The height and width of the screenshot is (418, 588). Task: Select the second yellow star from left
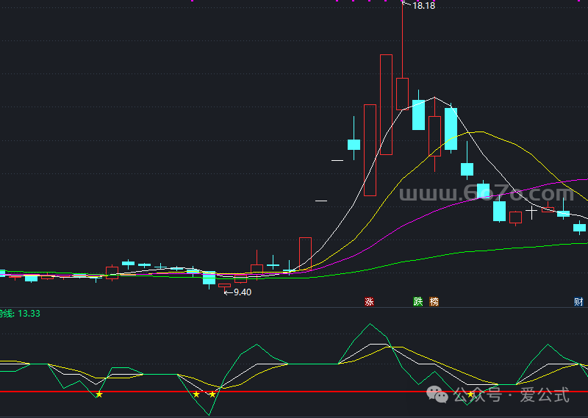[x=196, y=394]
